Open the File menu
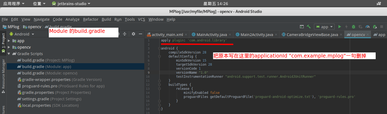 coord(5,19)
